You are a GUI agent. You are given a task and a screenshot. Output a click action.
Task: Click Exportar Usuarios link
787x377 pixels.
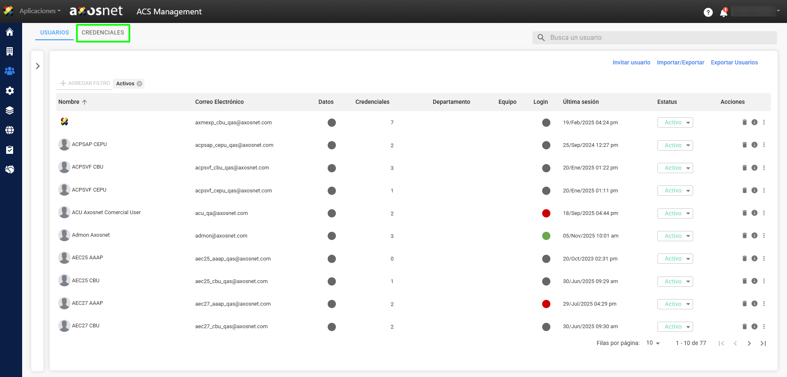pyautogui.click(x=734, y=62)
